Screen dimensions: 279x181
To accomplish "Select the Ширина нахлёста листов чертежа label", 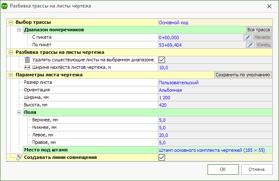I will point(71,67).
